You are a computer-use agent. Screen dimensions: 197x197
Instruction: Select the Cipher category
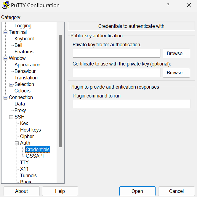pyautogui.click(x=27, y=137)
